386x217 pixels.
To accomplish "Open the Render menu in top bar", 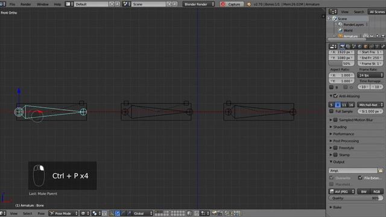I will tap(25, 4).
